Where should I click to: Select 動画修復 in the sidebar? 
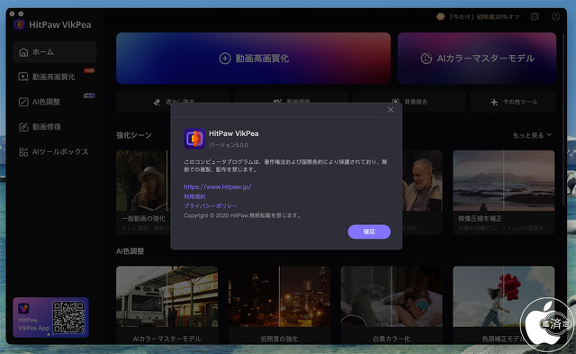(x=55, y=127)
